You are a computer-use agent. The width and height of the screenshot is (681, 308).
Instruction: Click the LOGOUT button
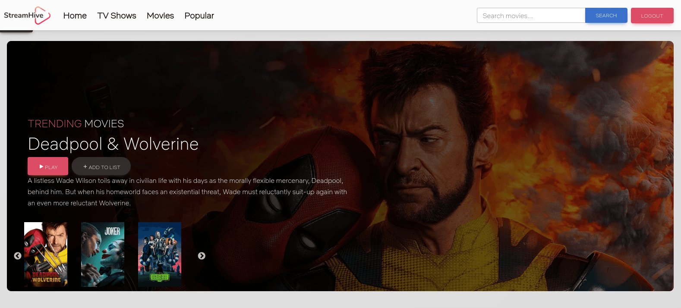tap(652, 16)
